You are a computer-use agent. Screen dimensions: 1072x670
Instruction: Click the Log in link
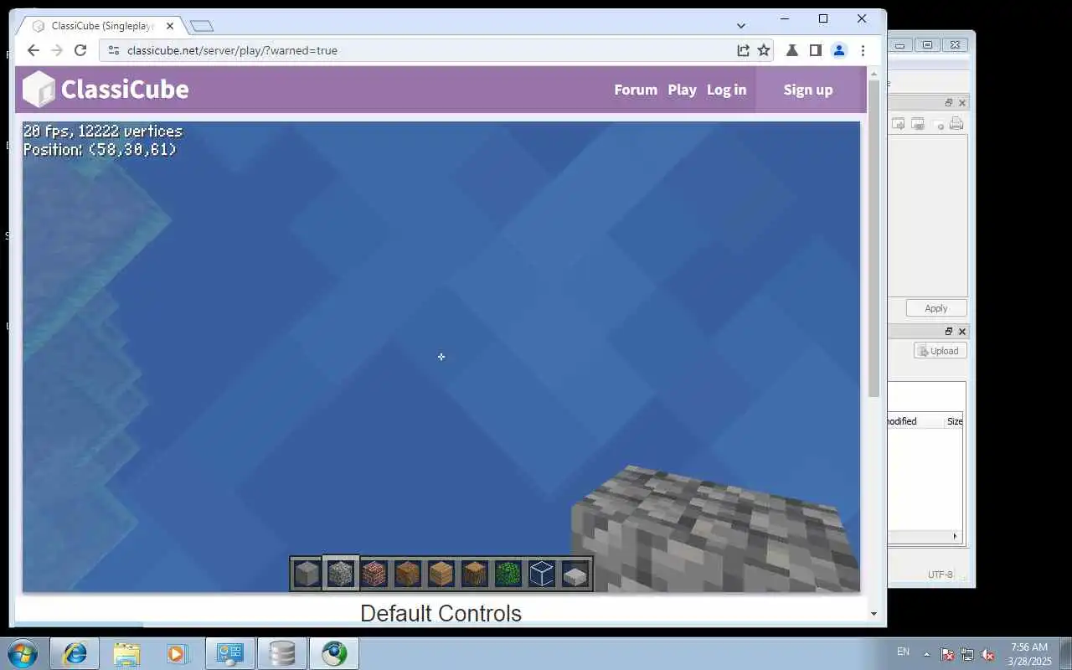(726, 90)
